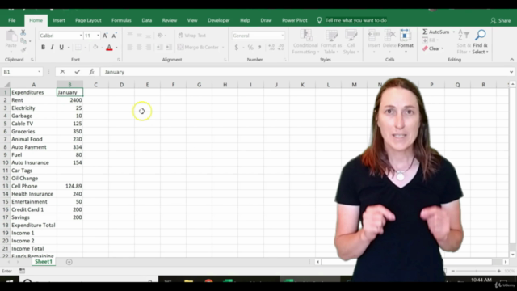
Task: Select the Expenditure Total cell
Action: (x=34, y=225)
